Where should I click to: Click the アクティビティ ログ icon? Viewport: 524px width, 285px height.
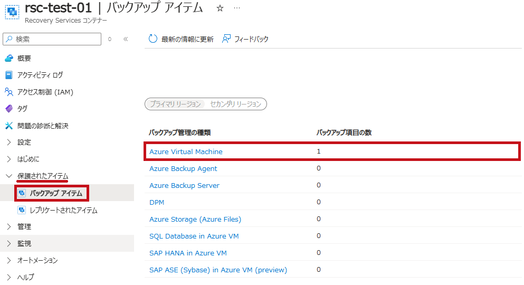(9, 75)
